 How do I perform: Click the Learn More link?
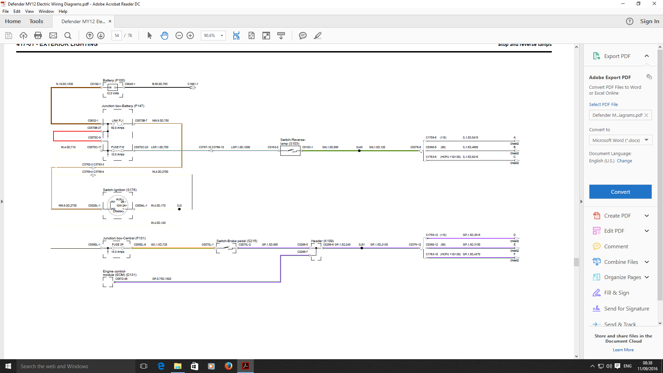point(623,350)
